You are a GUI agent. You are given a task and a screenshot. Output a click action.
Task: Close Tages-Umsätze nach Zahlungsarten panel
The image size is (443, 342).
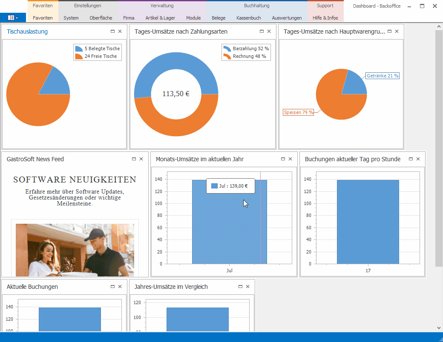click(x=269, y=31)
